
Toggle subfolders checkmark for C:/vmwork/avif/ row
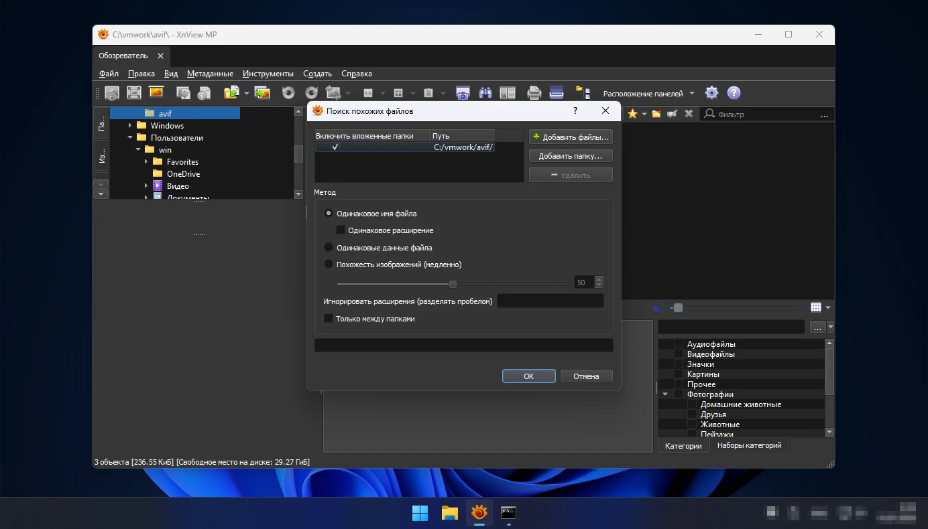click(x=335, y=147)
